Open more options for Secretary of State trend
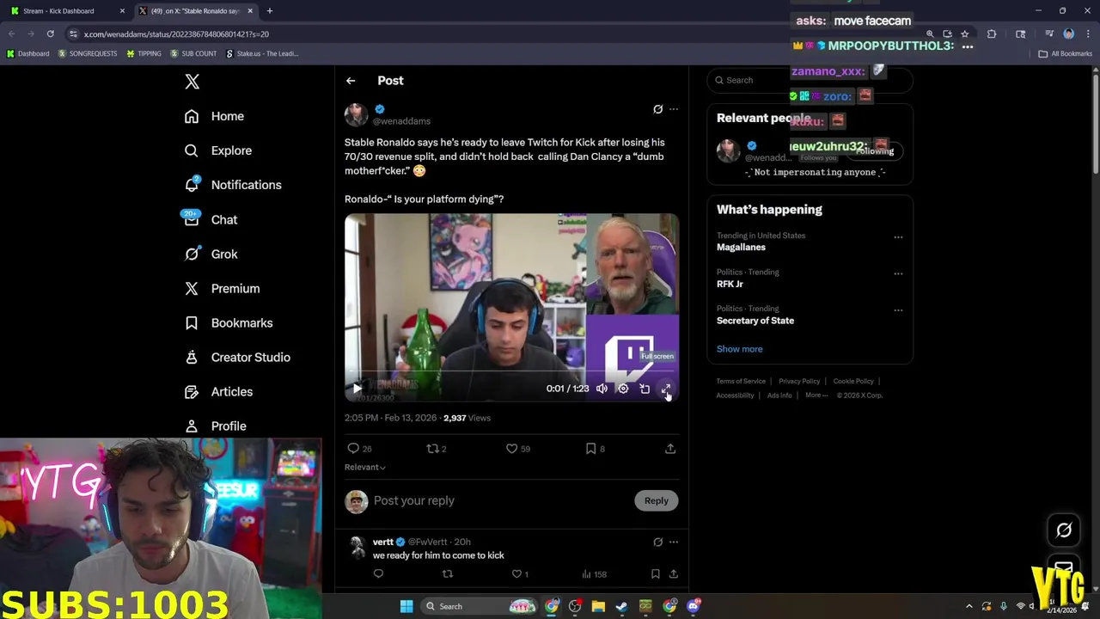 [x=898, y=310]
